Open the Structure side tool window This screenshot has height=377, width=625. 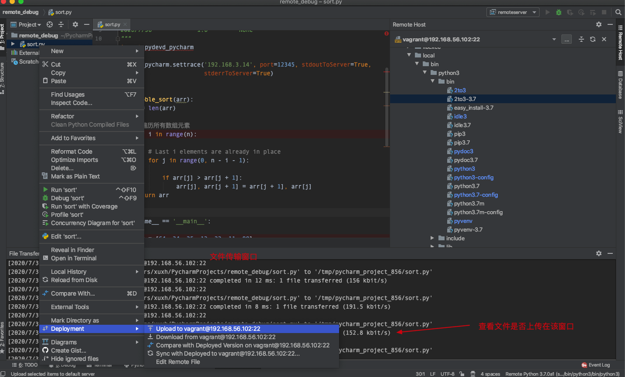point(3,78)
